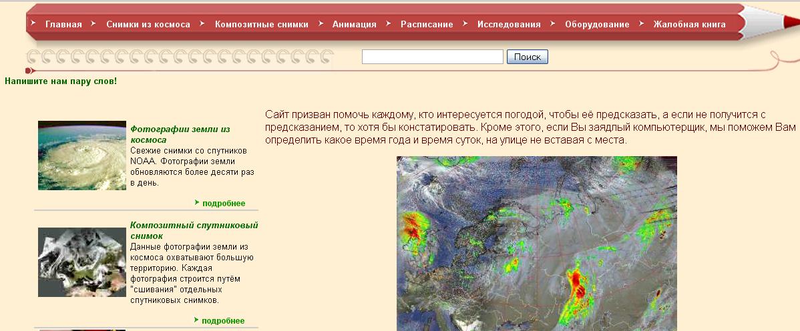Open the grayscale composite satellite thumbnail

82,262
